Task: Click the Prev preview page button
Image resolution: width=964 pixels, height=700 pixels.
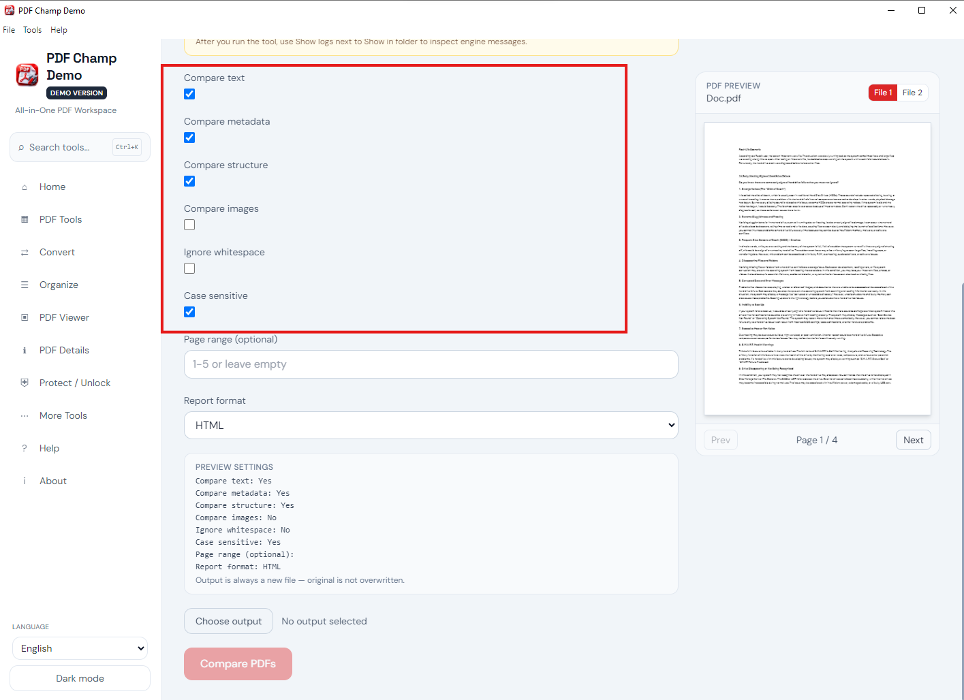Action: [x=721, y=441]
